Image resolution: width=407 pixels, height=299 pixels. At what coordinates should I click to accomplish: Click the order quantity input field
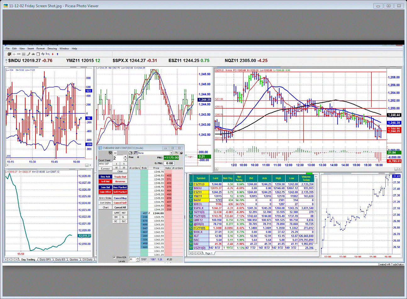(x=118, y=158)
